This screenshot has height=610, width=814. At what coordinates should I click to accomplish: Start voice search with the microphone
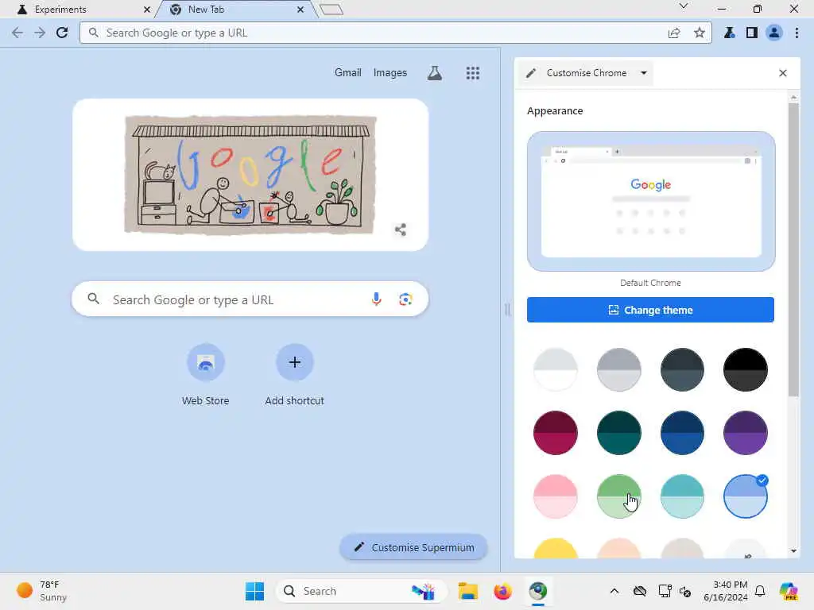pyautogui.click(x=376, y=299)
